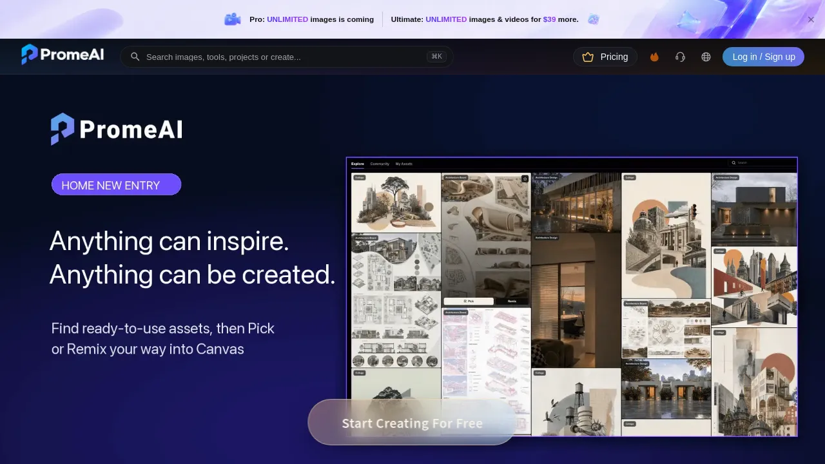The width and height of the screenshot is (825, 464).
Task: Close the promo banner with the X
Action: coord(811,19)
